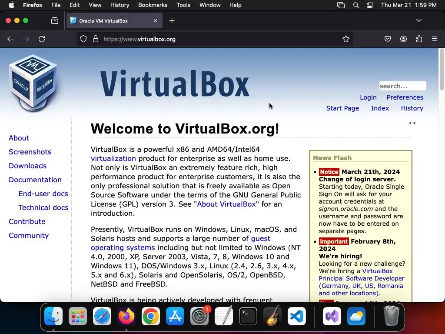Go to the Downloads page

point(27,166)
